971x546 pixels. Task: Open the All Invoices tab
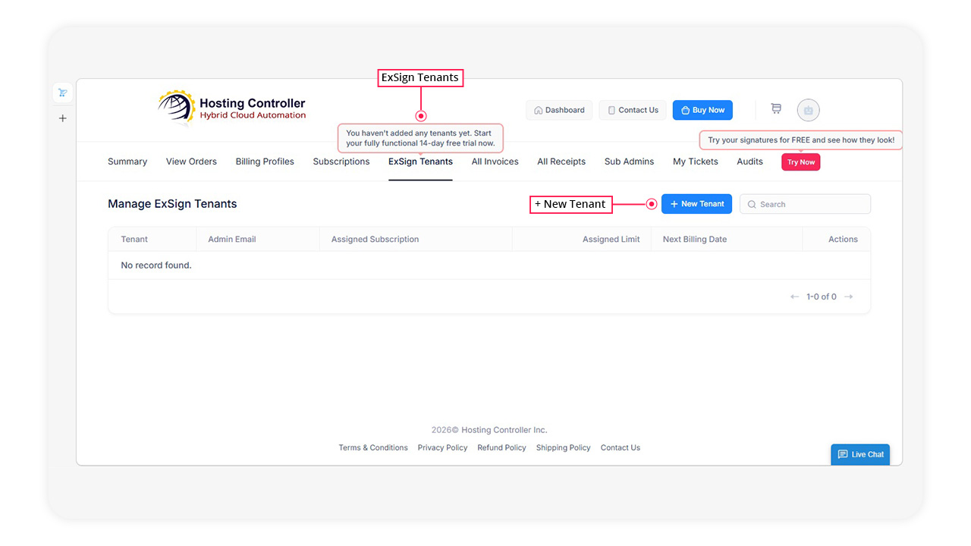[494, 162]
